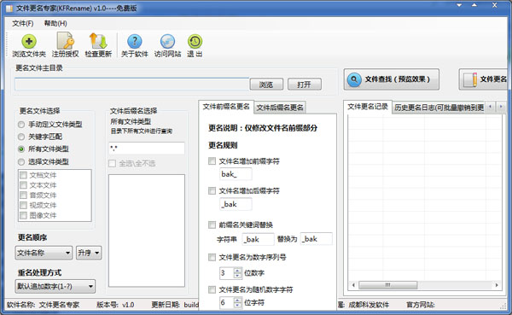
Task: Enable 文件更名为随机数字字符 checkbox
Action: tap(212, 289)
